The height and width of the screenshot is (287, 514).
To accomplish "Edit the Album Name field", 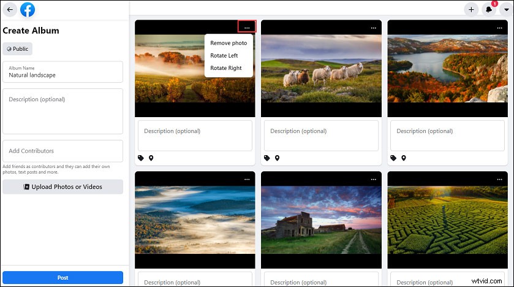I will point(62,72).
